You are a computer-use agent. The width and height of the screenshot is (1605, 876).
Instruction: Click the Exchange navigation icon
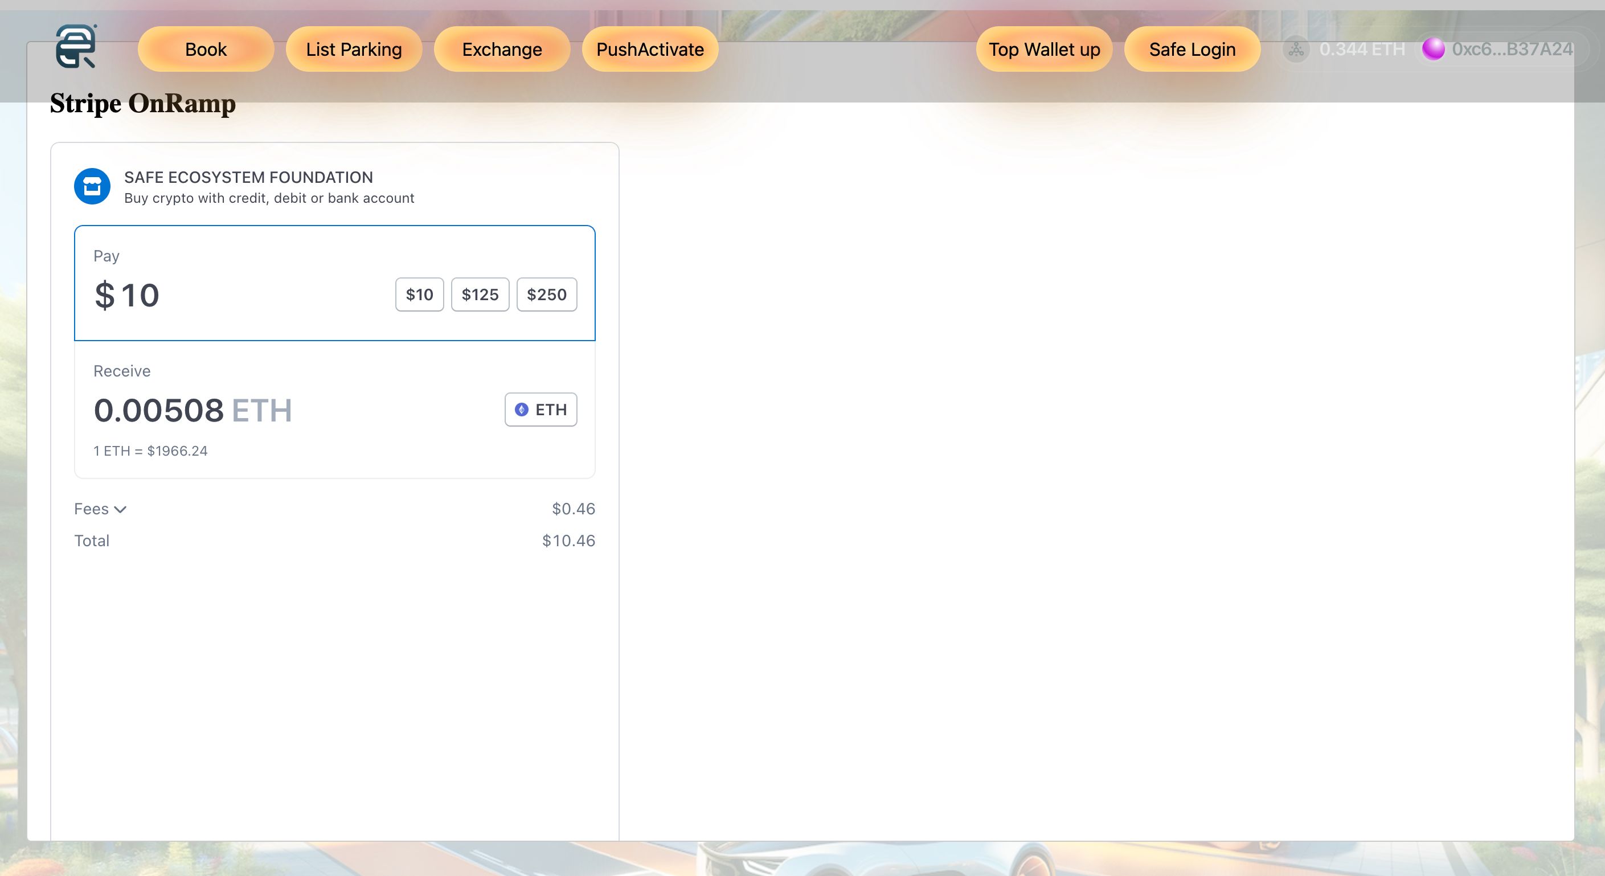[501, 48]
